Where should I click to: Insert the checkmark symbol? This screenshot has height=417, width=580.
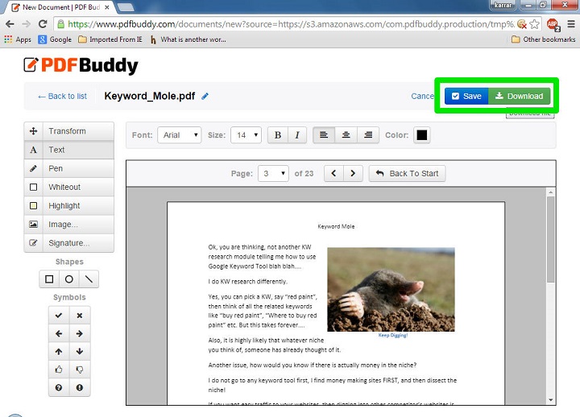(59, 316)
